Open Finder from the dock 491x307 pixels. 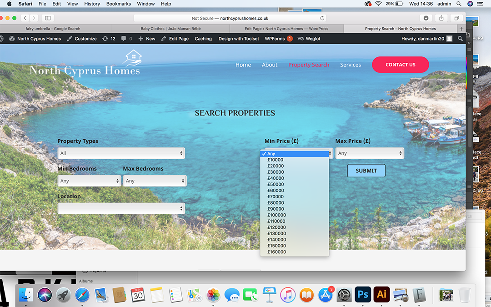tap(26, 295)
